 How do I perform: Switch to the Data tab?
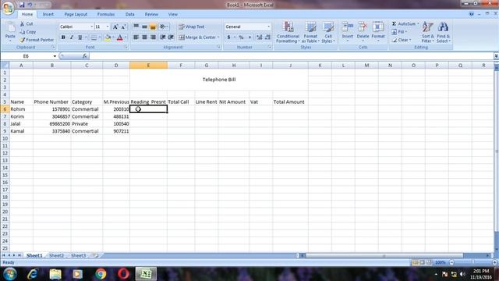130,14
